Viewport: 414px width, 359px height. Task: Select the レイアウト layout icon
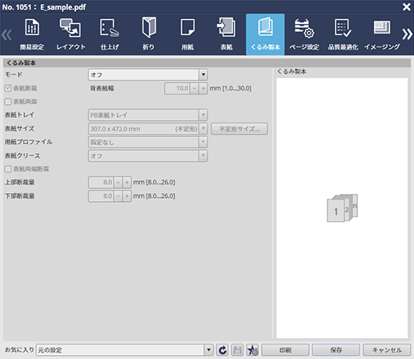[x=70, y=27]
